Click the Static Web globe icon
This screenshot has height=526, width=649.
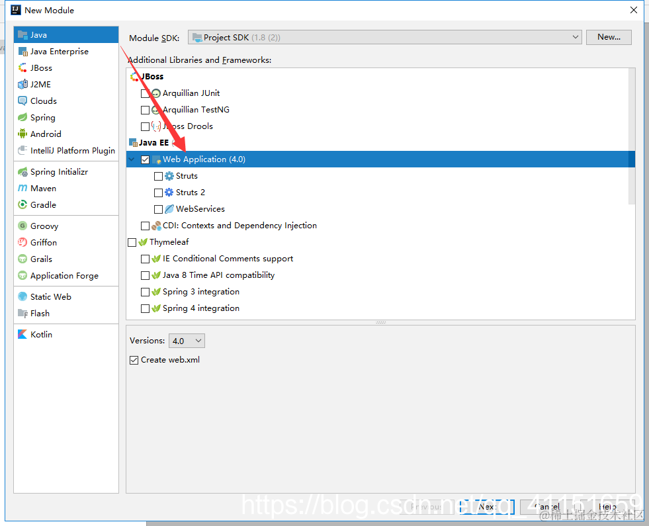click(22, 296)
